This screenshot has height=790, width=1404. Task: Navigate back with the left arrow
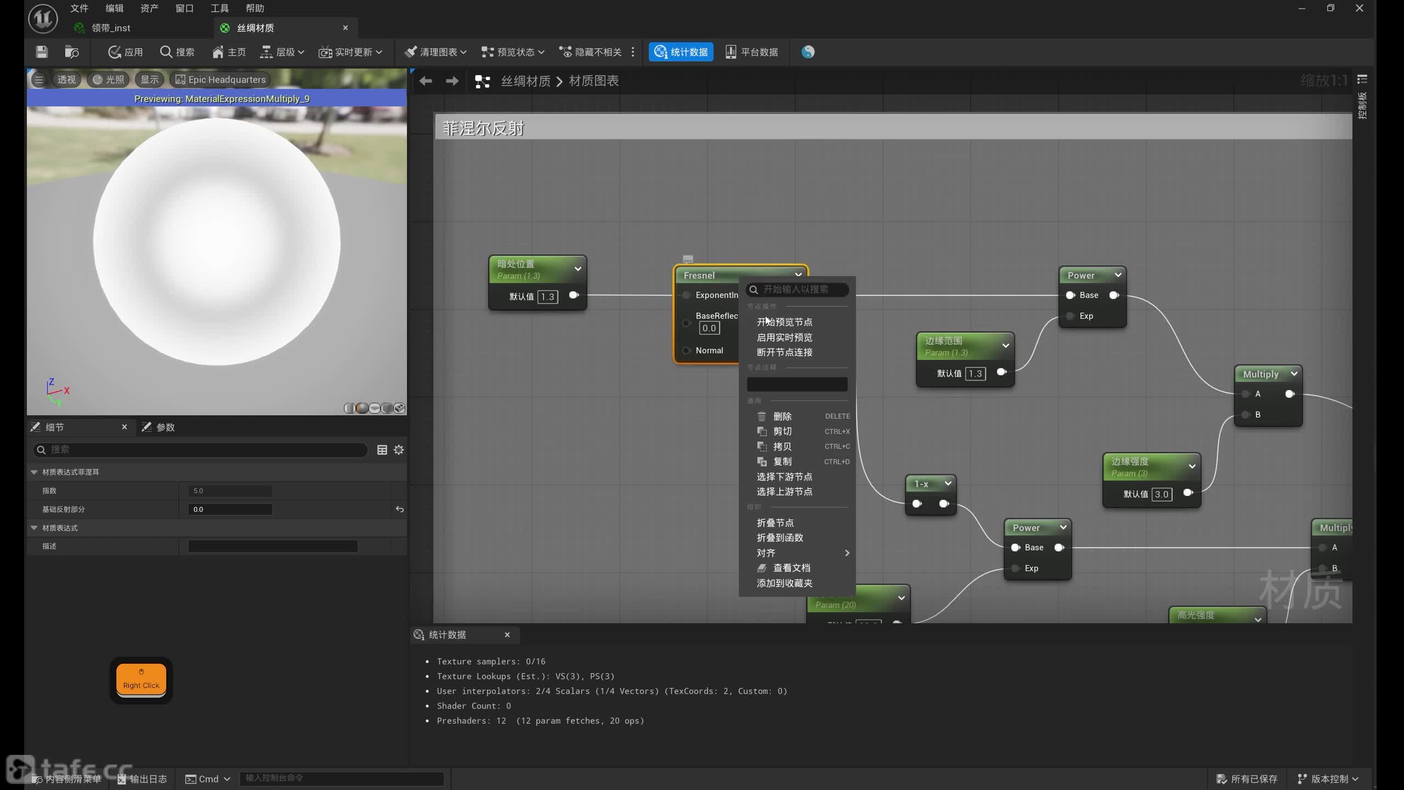coord(426,81)
